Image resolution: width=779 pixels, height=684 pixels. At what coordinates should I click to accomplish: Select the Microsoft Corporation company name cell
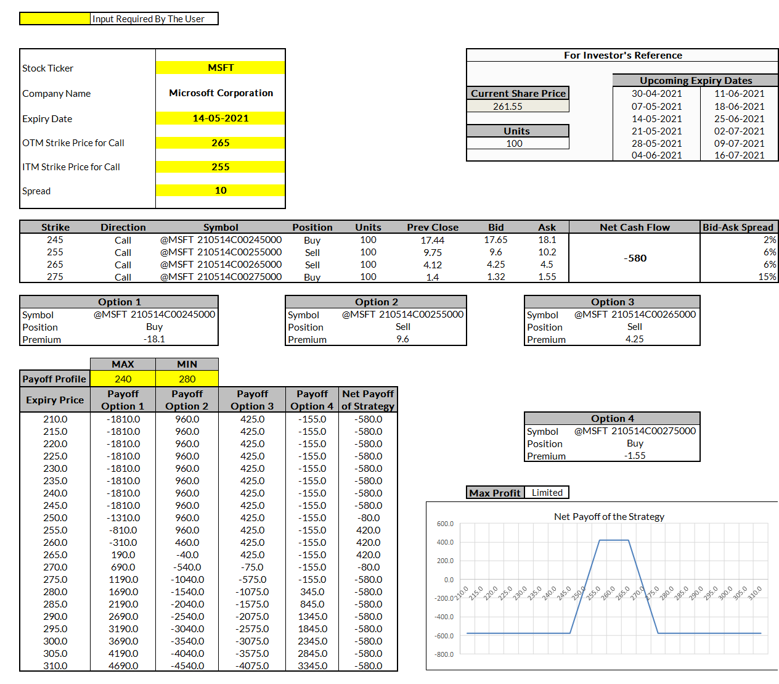point(221,93)
